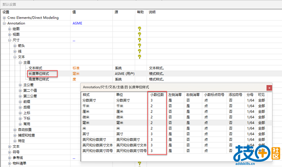The image size is (282, 167).
Task: Expand the 参考线 node
Action: pyautogui.click(x=10, y=158)
